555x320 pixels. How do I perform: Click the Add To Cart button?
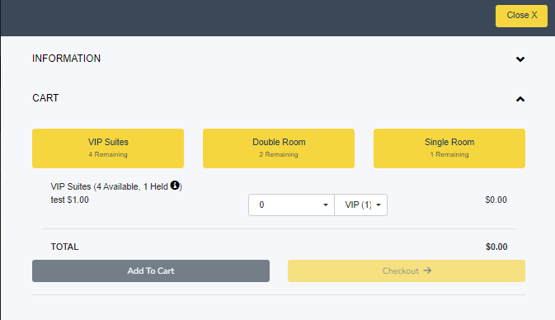[x=151, y=271]
